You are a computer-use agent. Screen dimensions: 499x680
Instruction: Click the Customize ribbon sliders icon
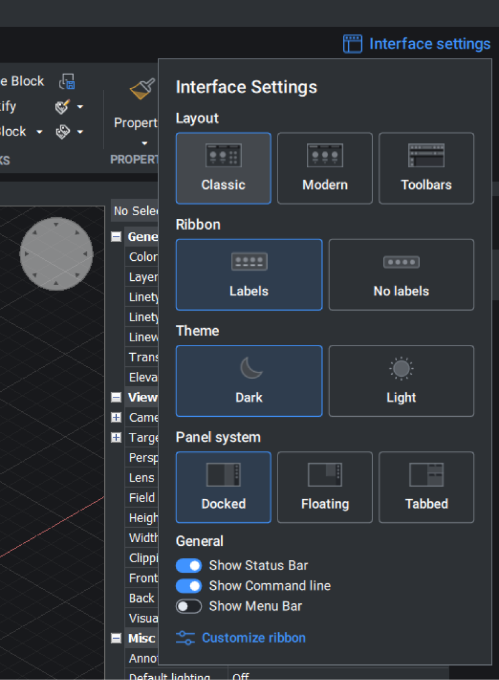(185, 638)
